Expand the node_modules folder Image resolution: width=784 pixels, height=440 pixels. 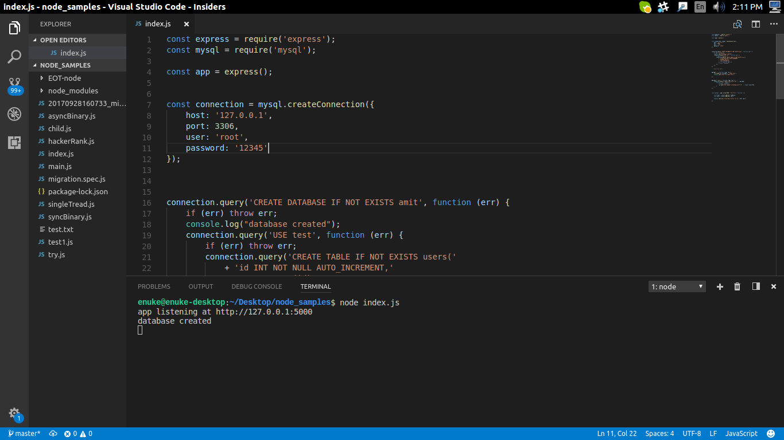[72, 91]
